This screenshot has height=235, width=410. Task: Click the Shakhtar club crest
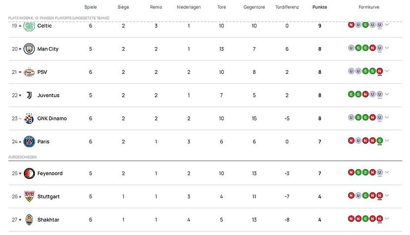point(29,220)
